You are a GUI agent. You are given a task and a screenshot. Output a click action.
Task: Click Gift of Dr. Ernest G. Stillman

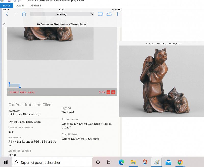click(x=80, y=139)
